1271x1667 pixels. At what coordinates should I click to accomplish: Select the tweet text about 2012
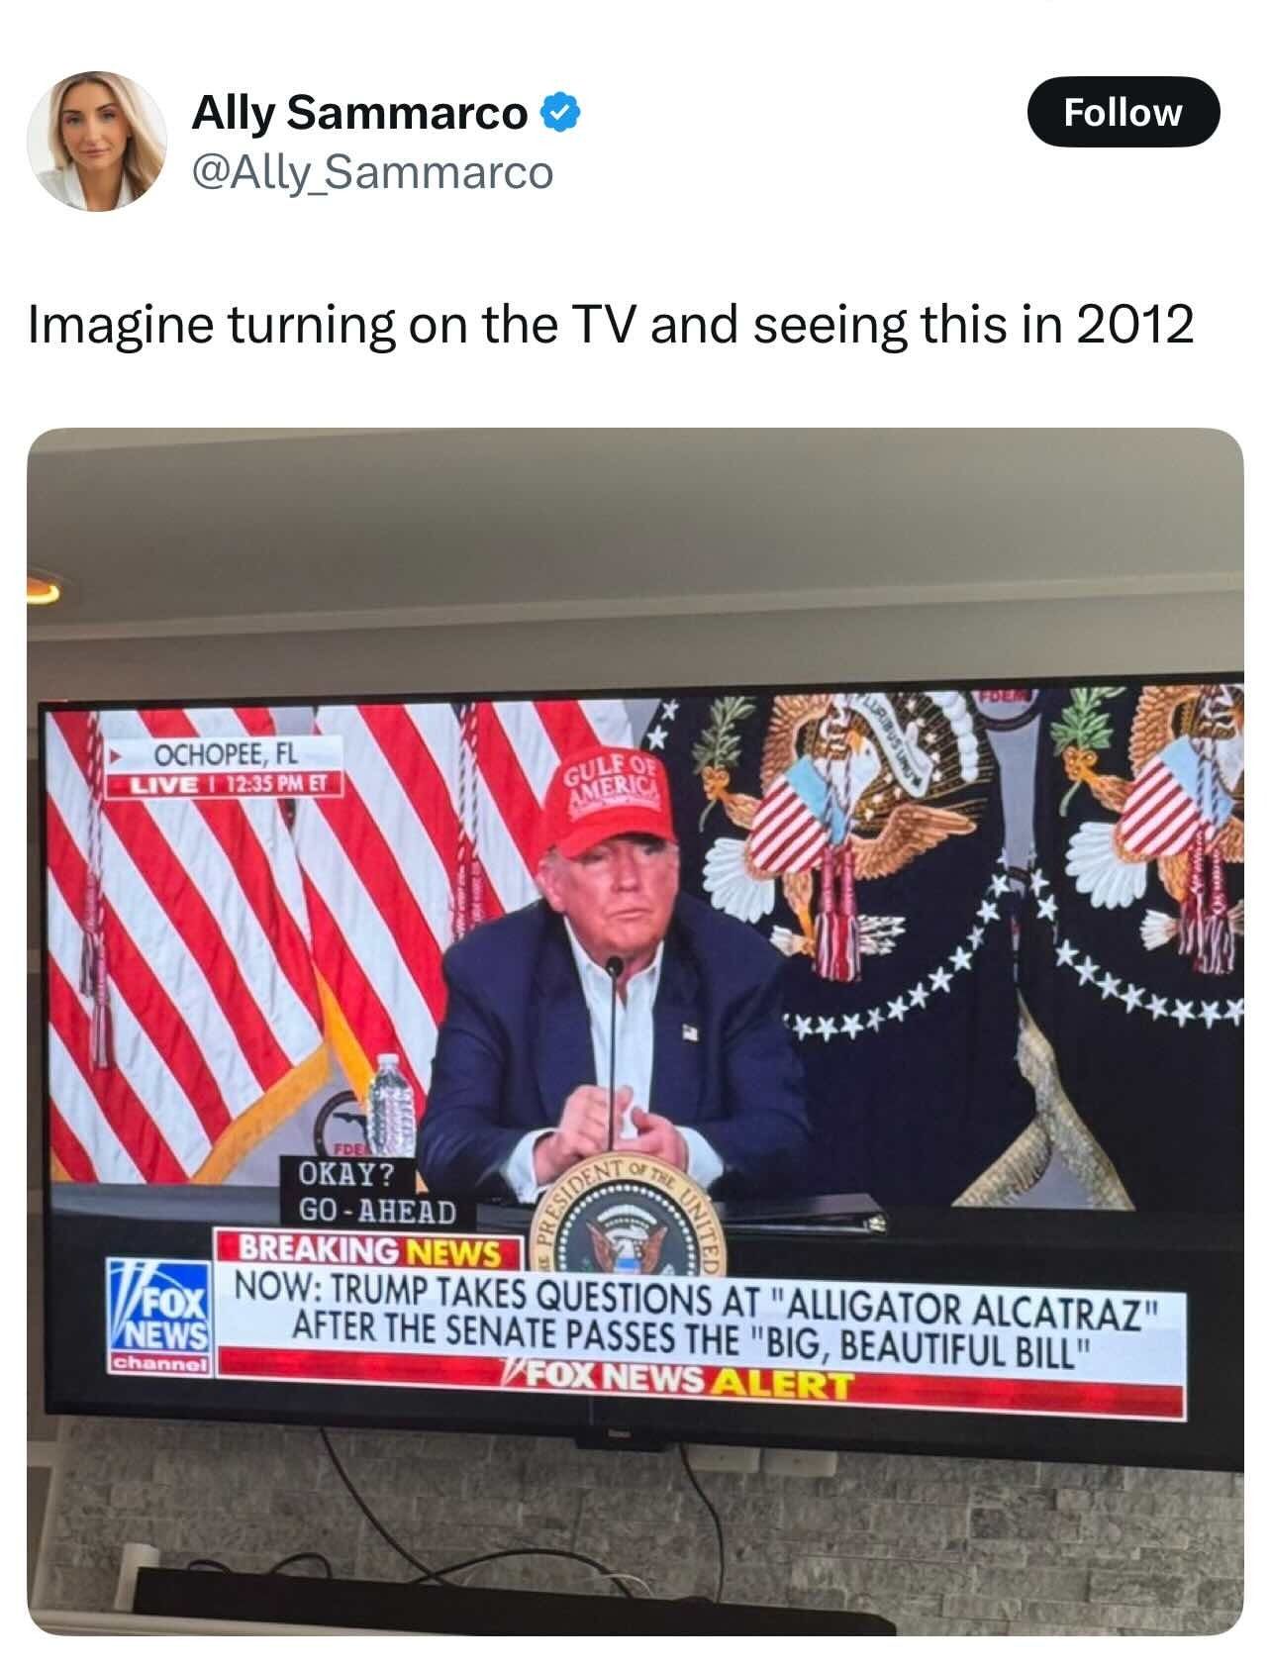pos(610,326)
